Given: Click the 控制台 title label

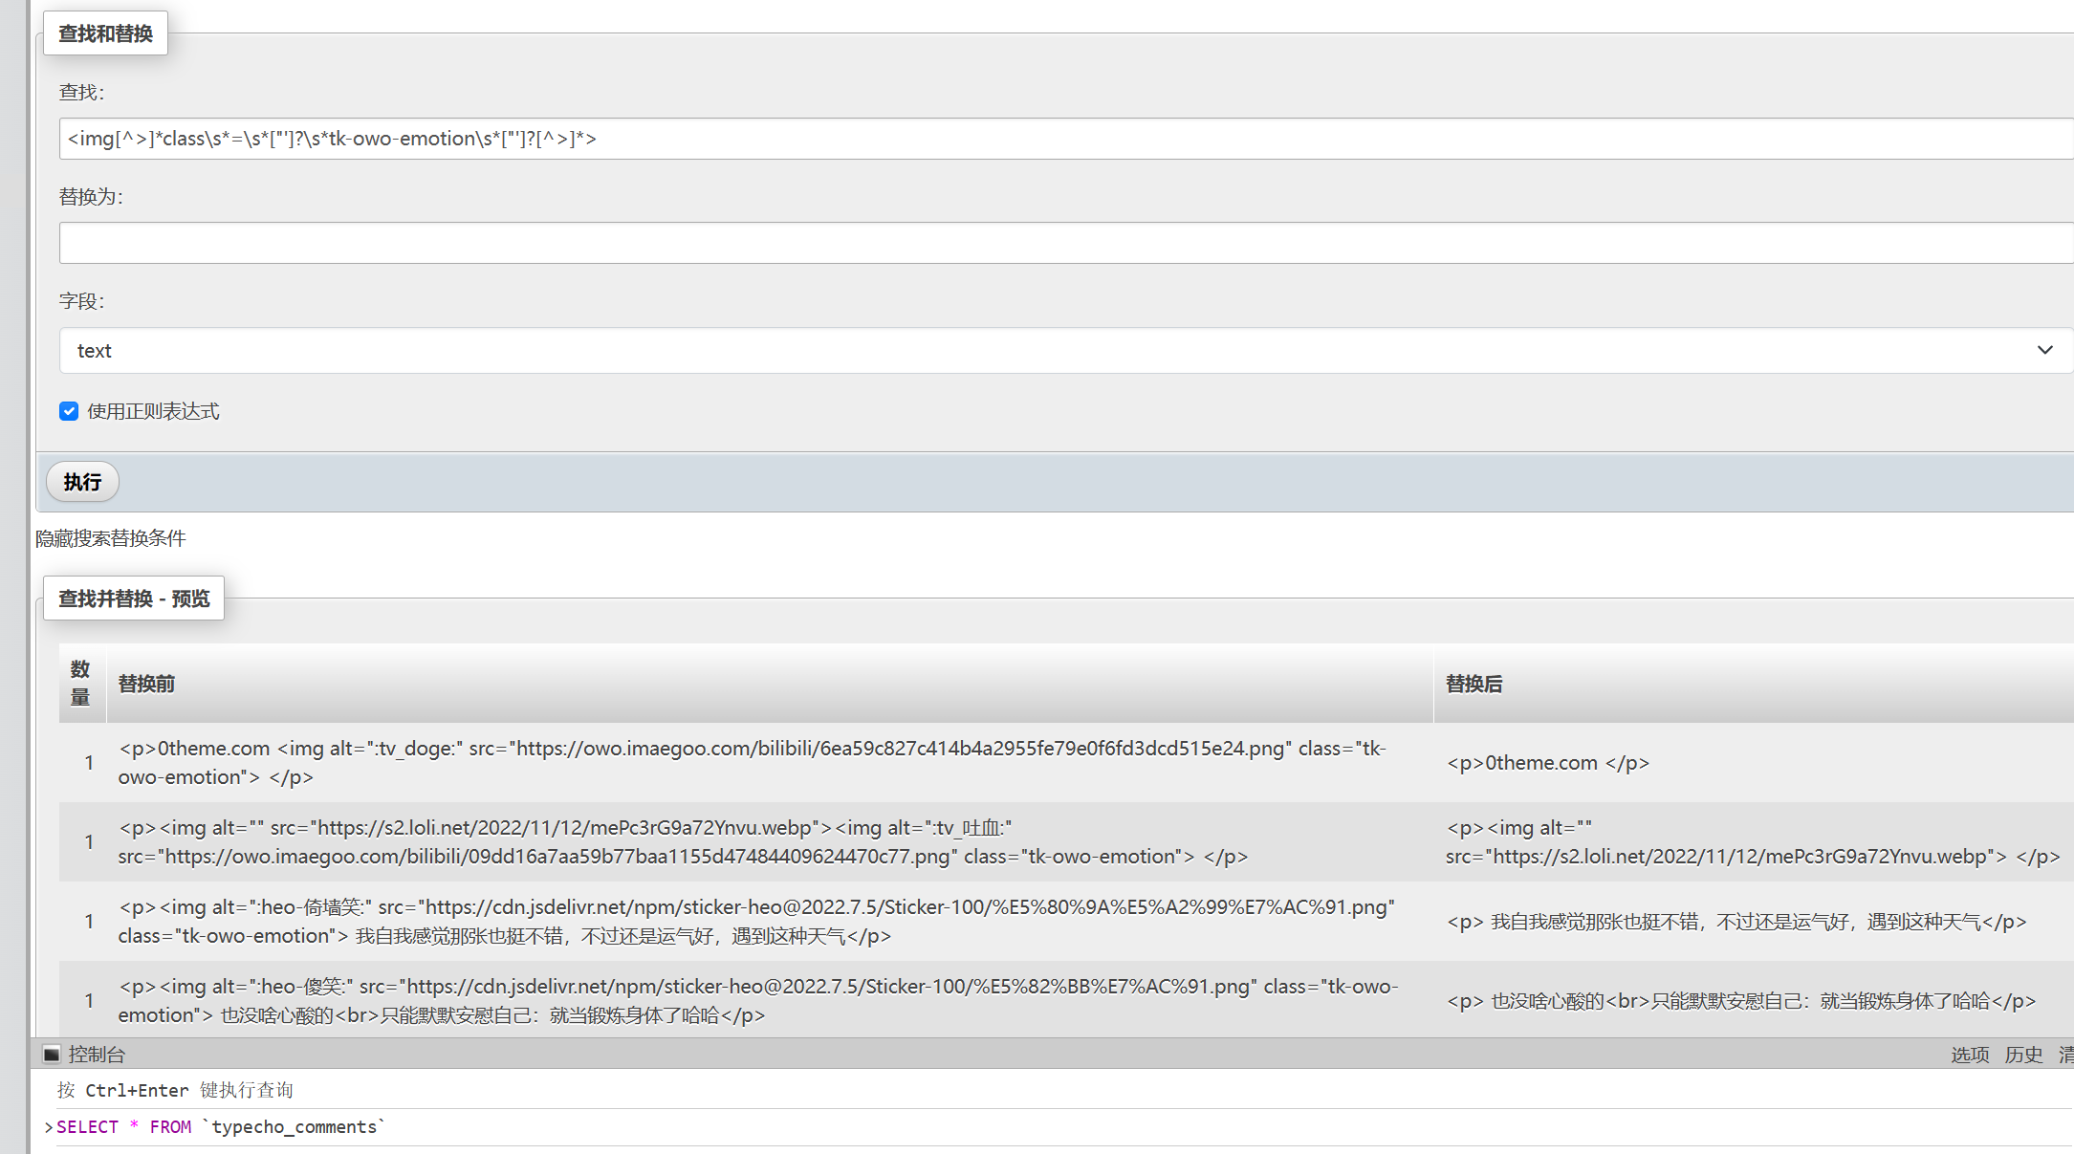Looking at the screenshot, I should coord(97,1055).
